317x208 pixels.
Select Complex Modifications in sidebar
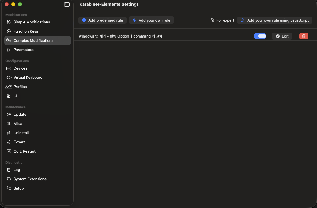coord(37,40)
